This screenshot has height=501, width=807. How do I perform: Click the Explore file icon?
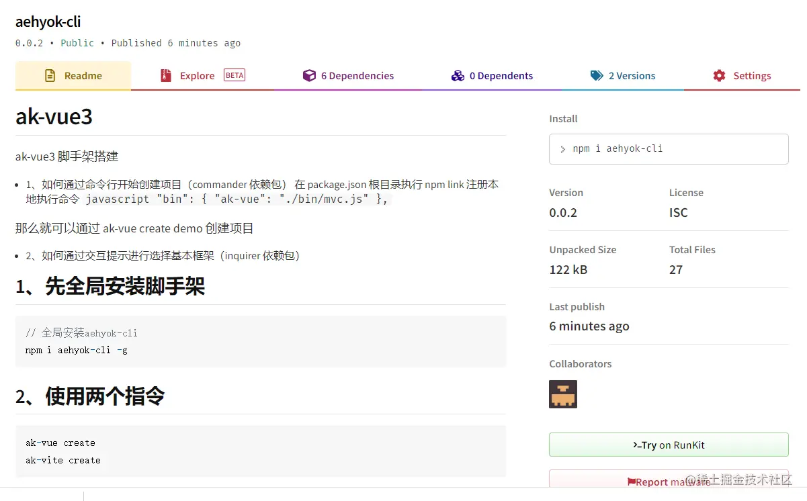(x=166, y=76)
